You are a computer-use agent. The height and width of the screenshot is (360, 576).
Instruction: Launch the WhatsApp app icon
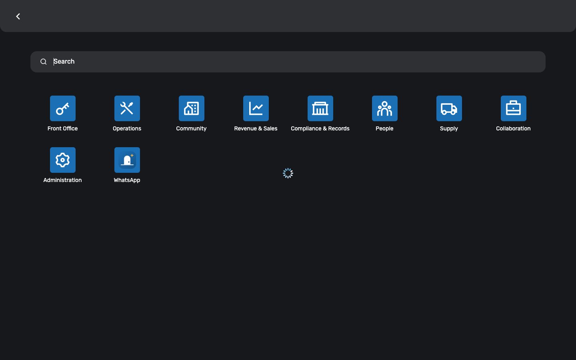(x=127, y=160)
